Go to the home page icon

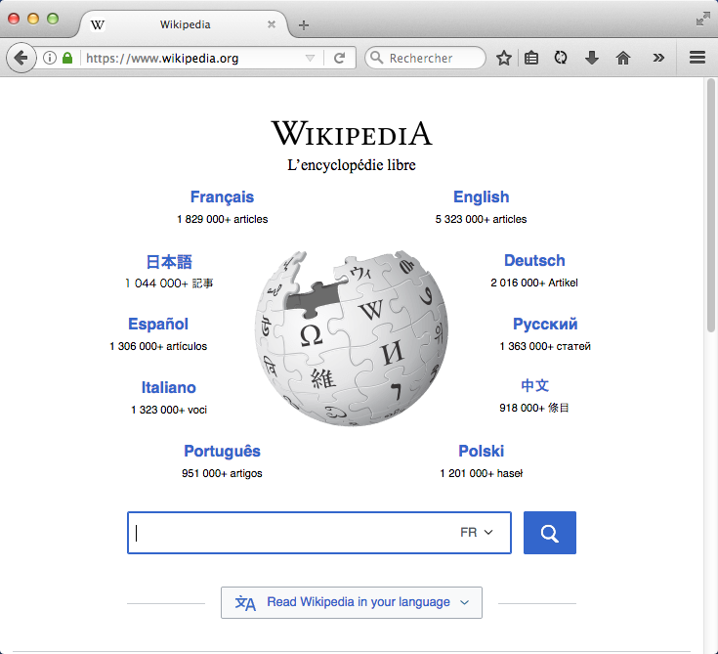point(622,58)
